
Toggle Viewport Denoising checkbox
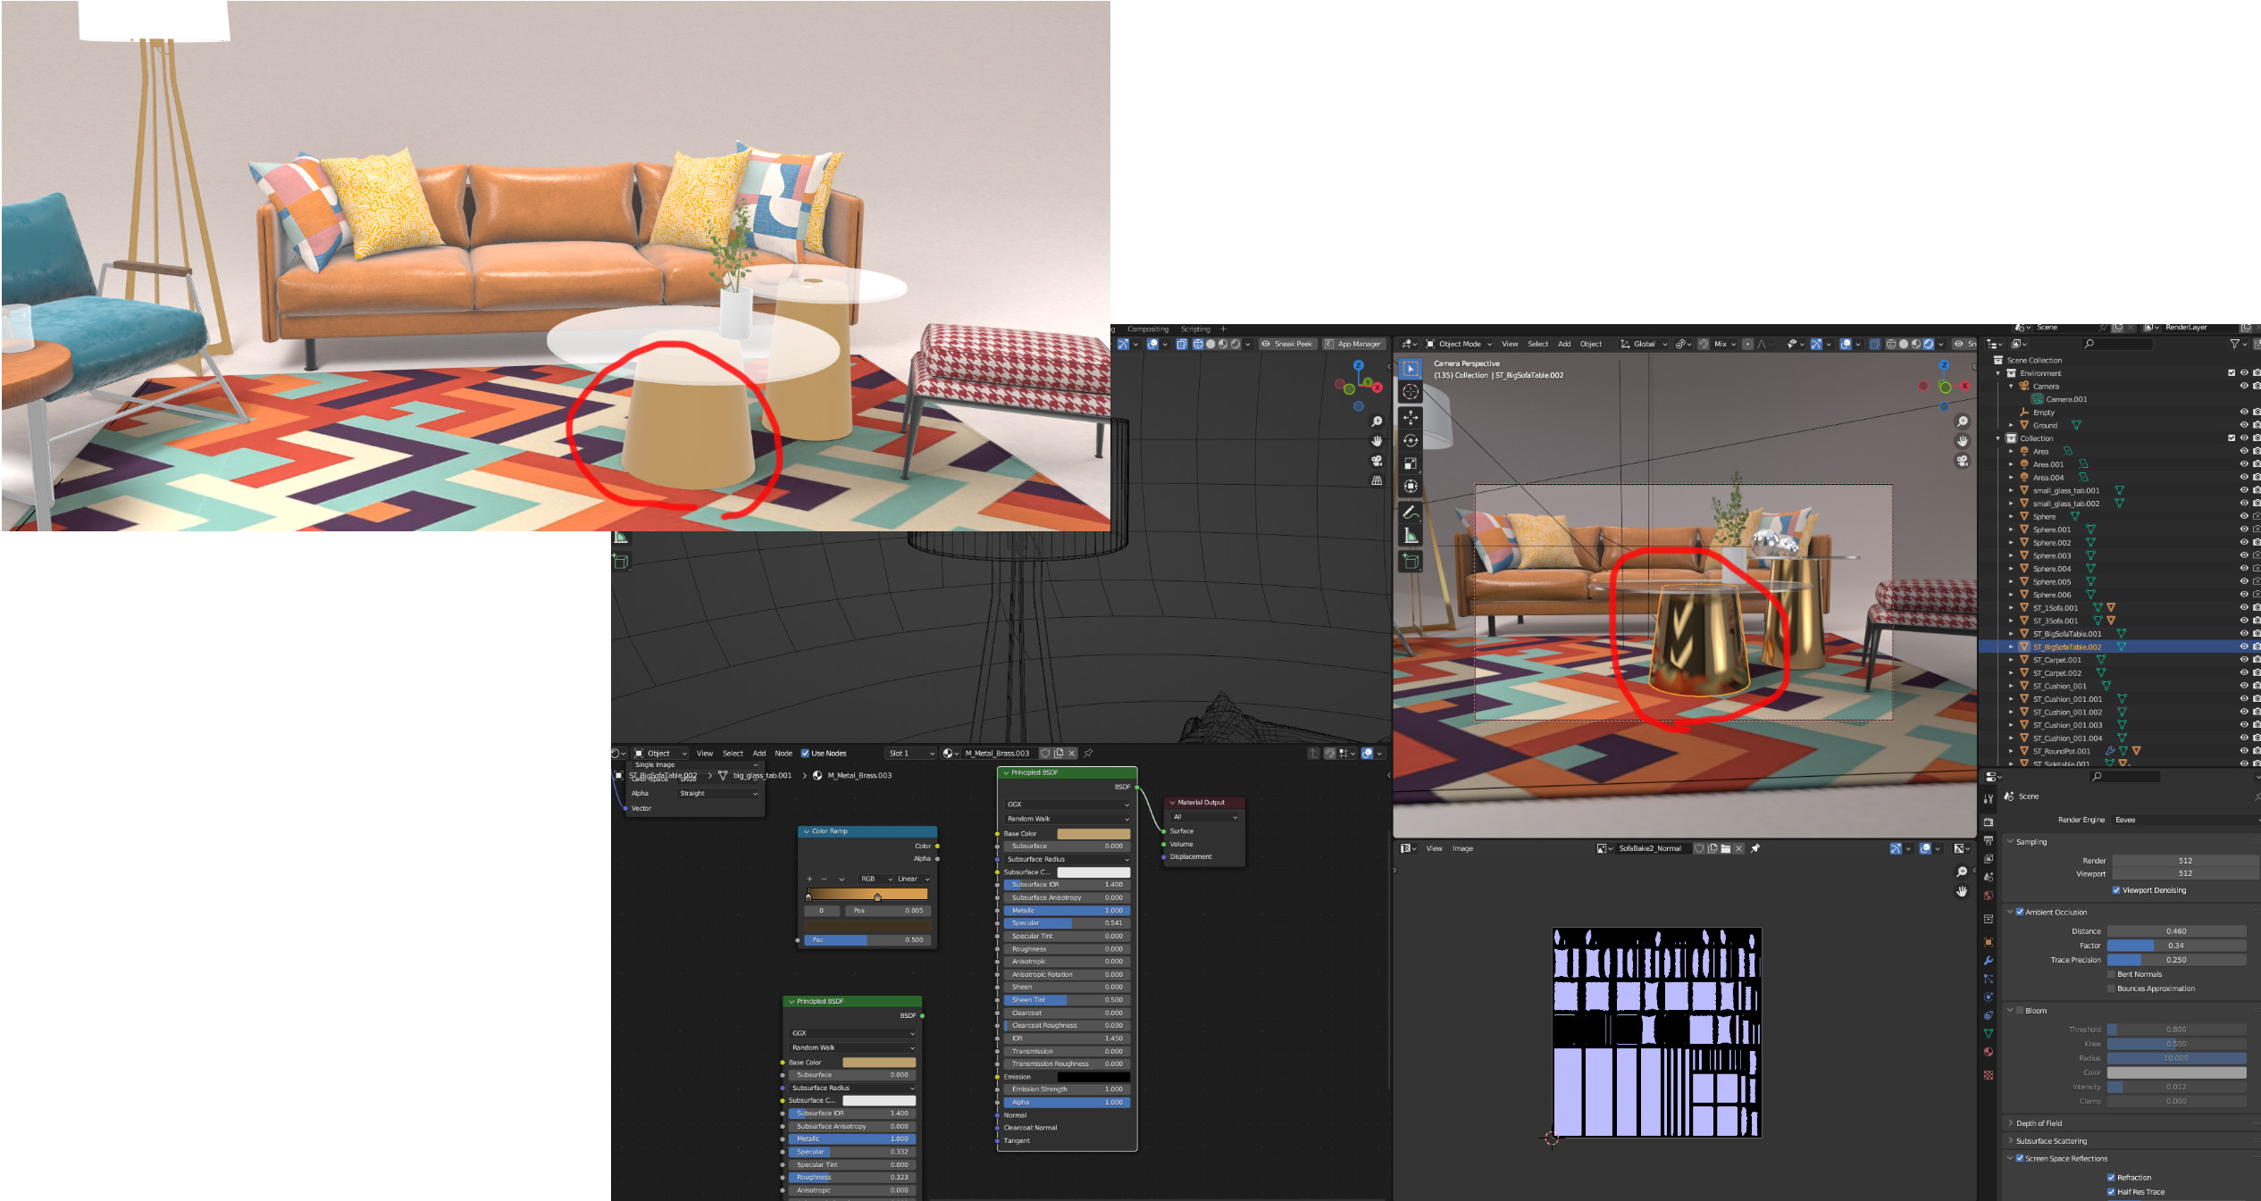[2116, 890]
